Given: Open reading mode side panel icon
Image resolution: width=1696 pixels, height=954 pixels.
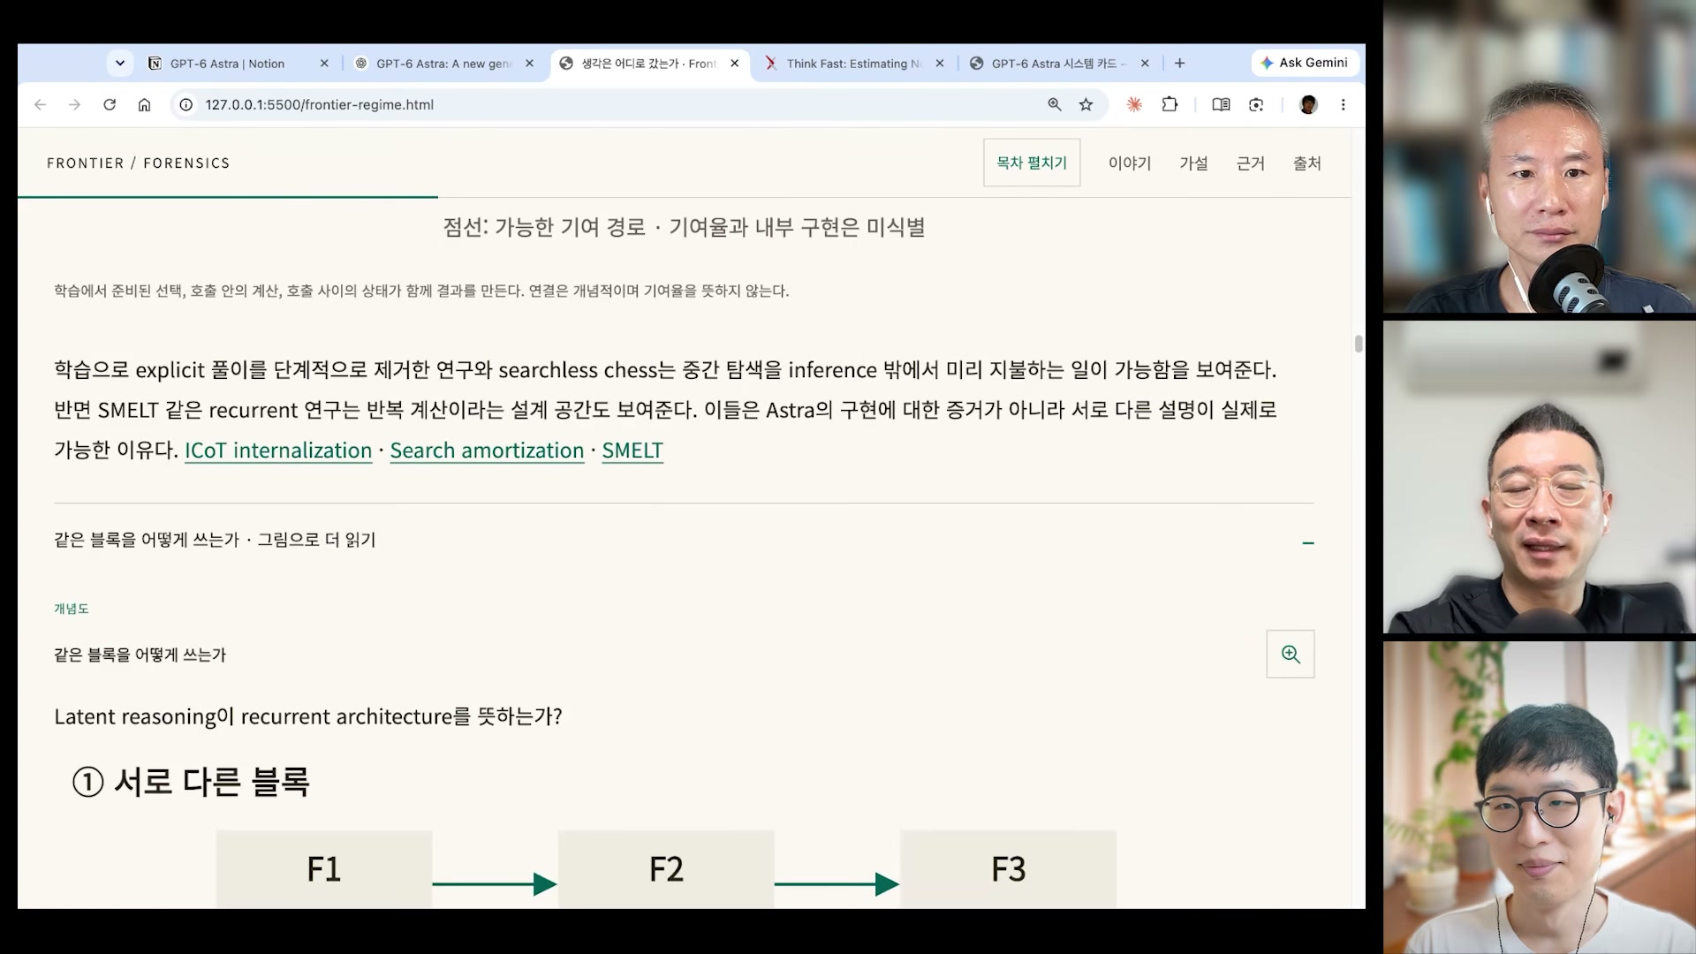Looking at the screenshot, I should [1221, 104].
